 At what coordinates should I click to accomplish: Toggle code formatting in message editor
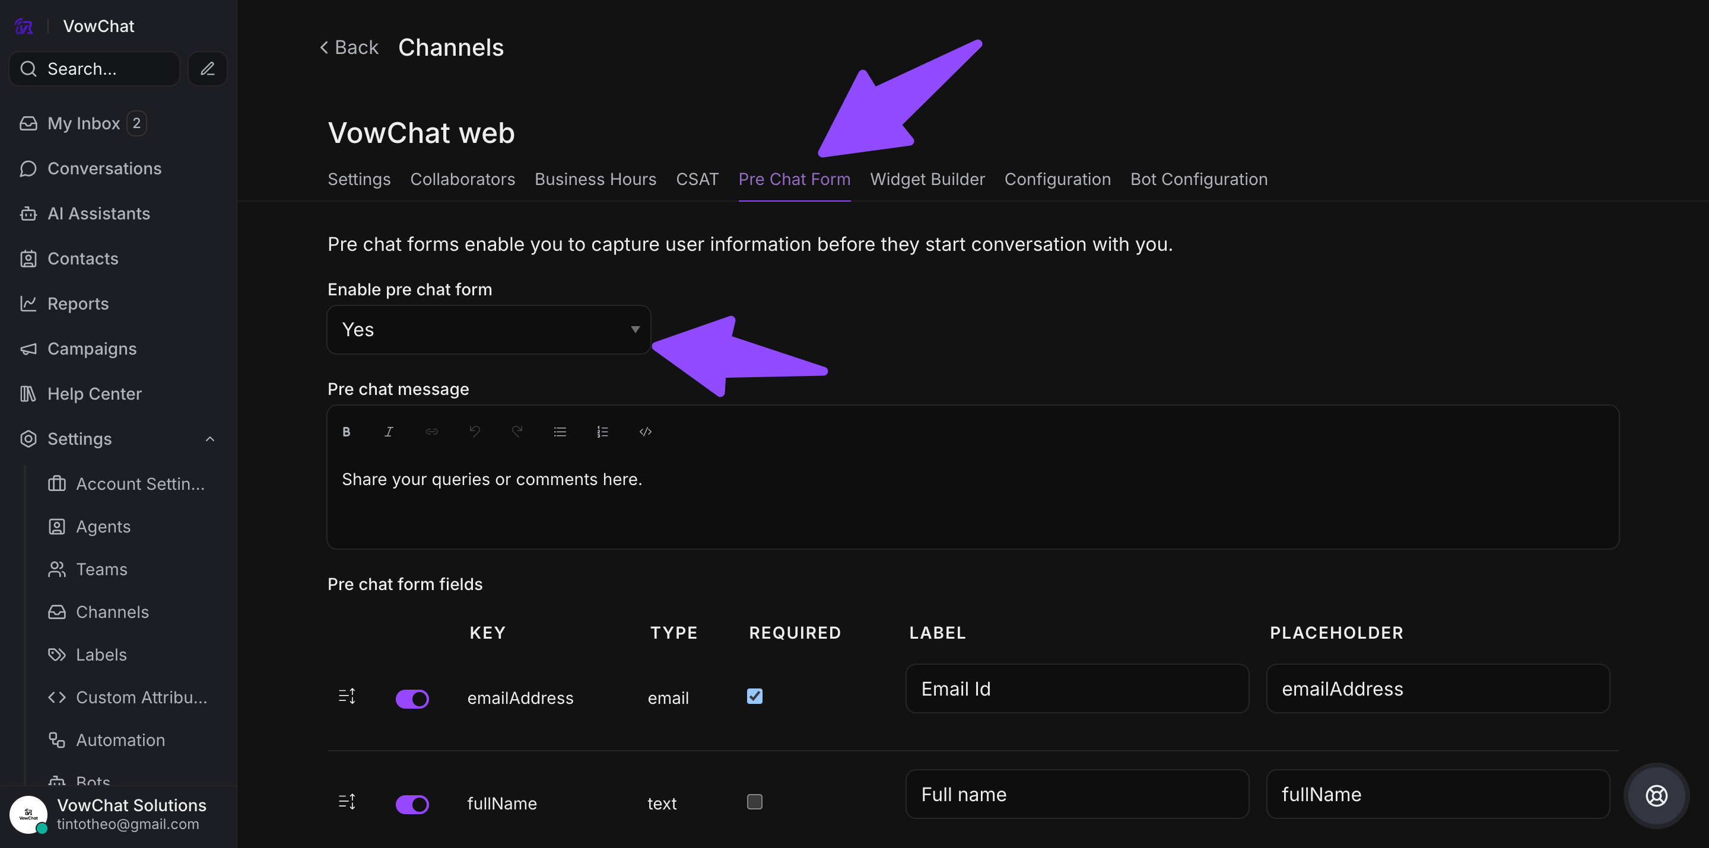click(646, 432)
